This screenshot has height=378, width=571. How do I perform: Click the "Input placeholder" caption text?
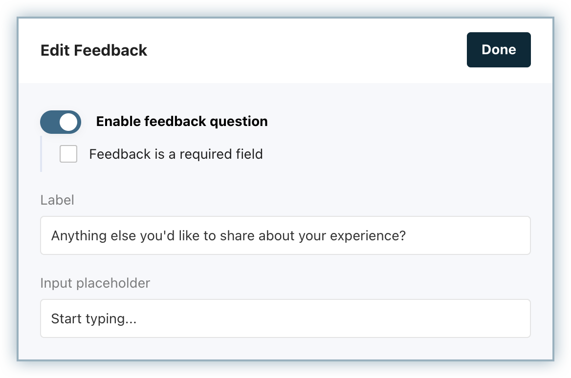[95, 283]
